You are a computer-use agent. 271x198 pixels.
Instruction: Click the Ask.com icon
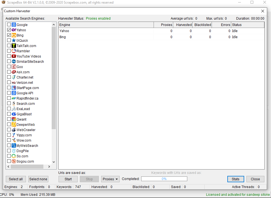pos(14,72)
